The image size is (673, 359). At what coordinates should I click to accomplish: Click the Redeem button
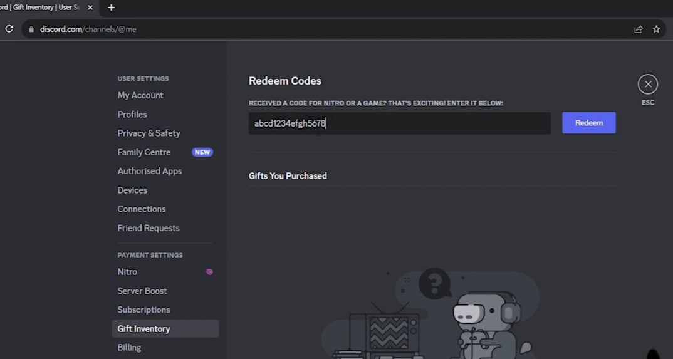(x=589, y=123)
